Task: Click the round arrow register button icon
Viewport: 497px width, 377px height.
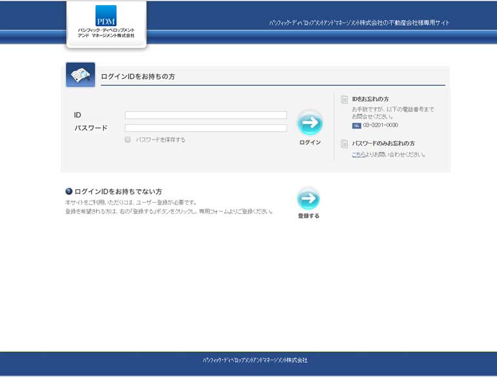Action: point(309,198)
